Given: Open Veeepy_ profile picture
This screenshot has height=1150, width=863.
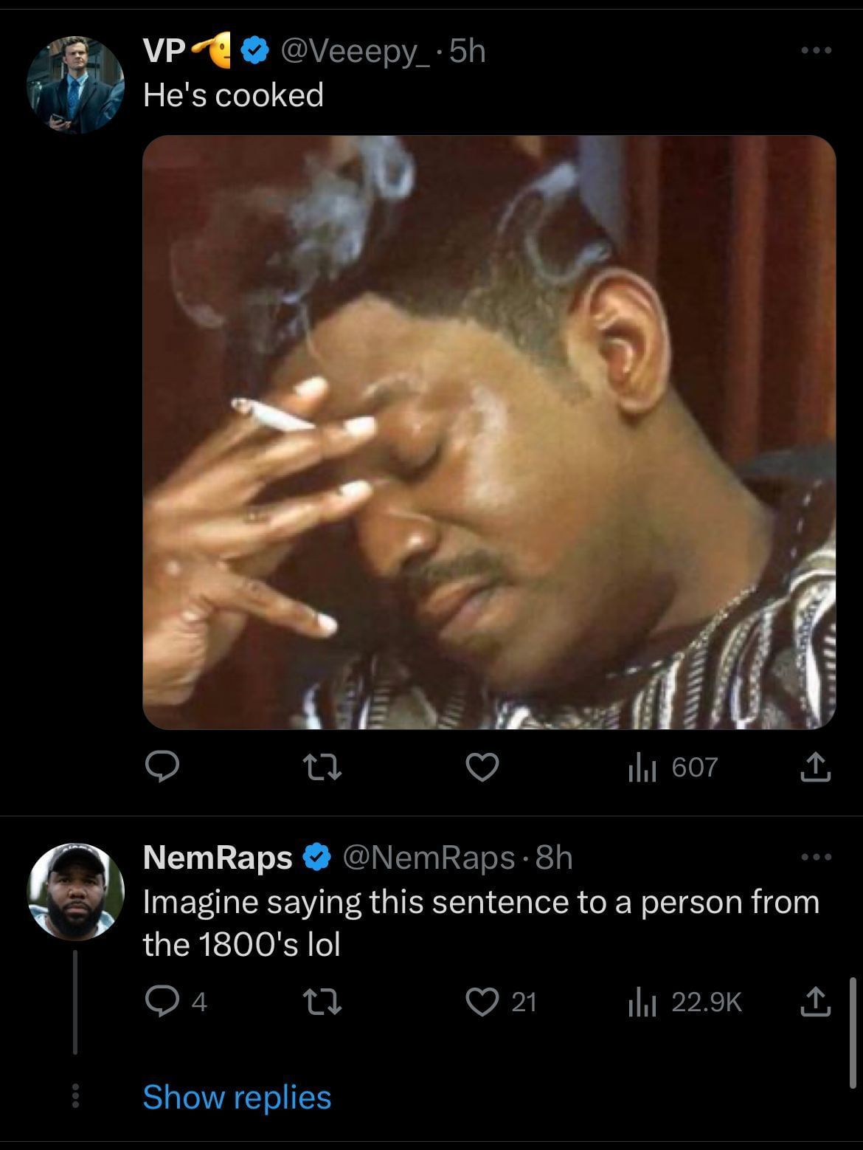Looking at the screenshot, I should (x=75, y=85).
